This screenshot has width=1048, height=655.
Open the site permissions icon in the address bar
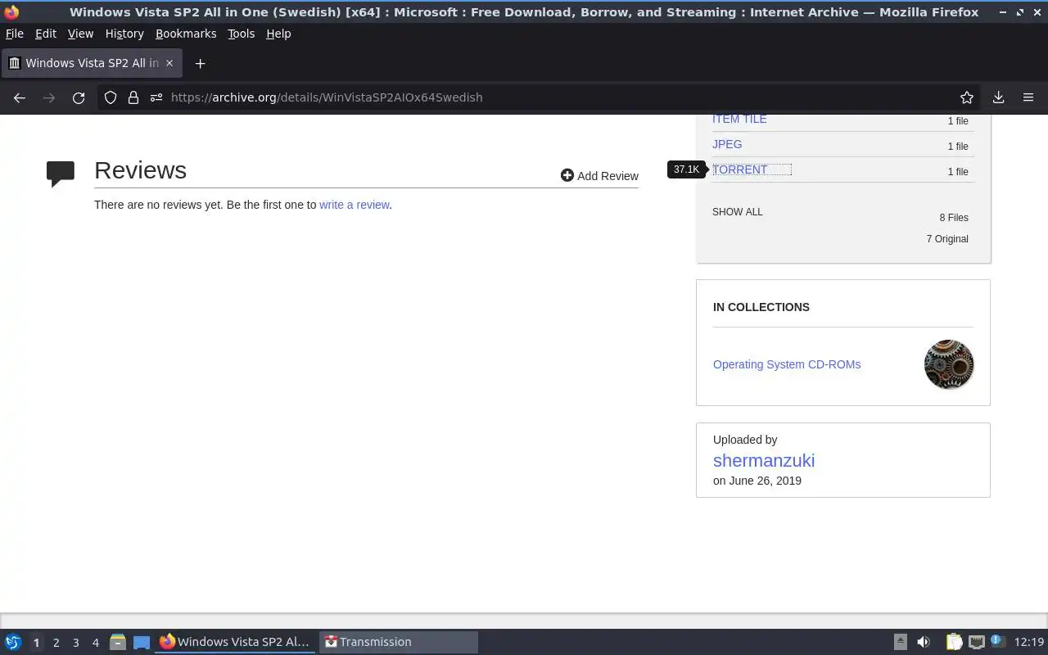click(156, 97)
